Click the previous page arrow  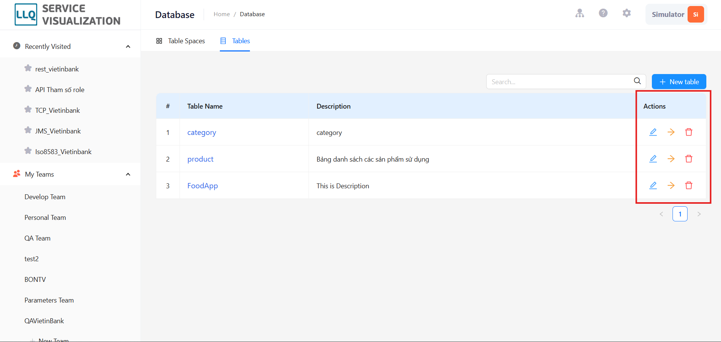tap(661, 214)
